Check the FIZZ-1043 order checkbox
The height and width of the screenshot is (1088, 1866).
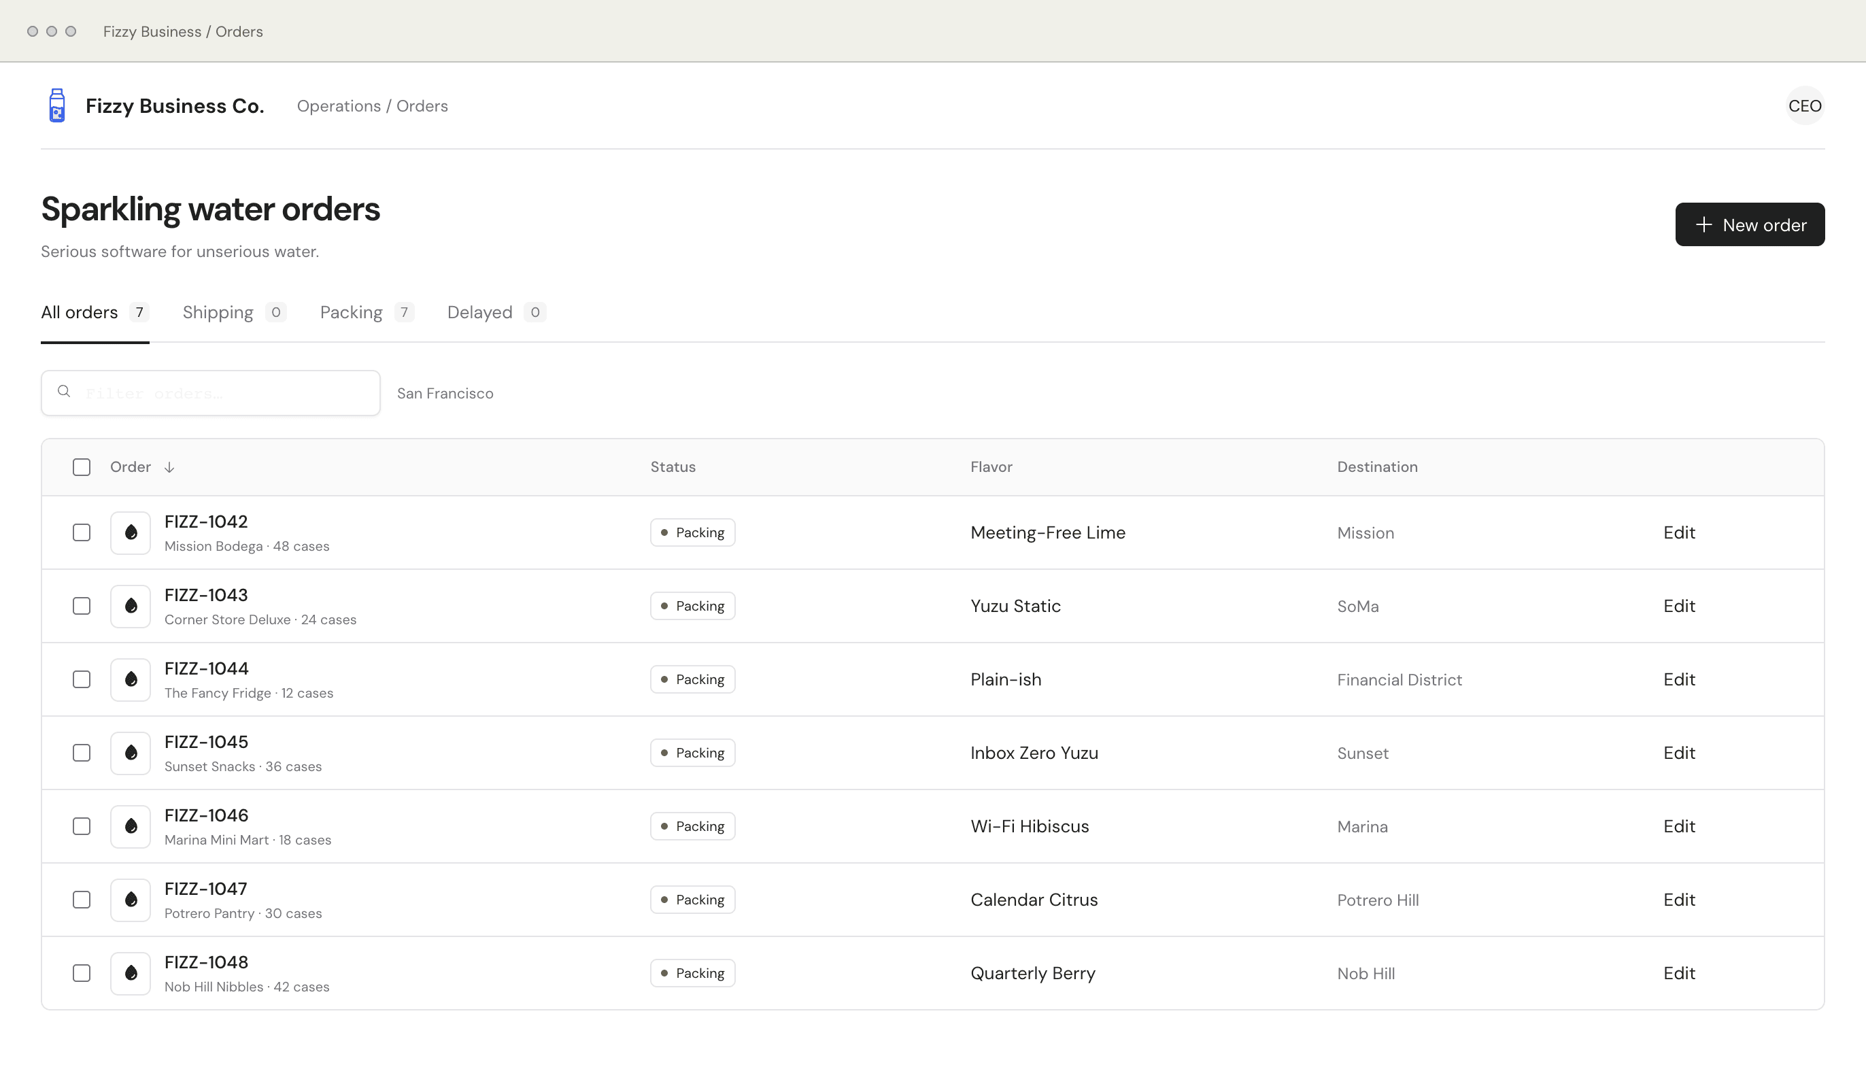(x=82, y=606)
